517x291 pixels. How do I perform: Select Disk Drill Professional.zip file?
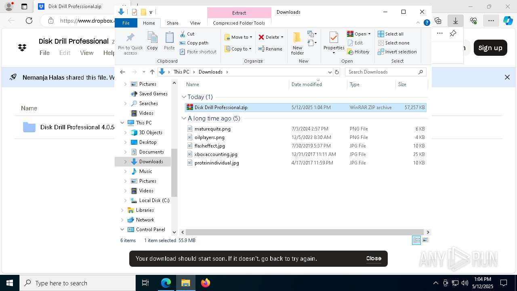305,108
